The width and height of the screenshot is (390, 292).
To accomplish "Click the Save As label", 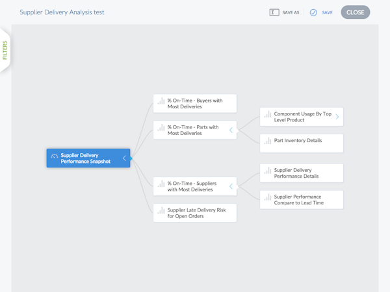I will (291, 12).
